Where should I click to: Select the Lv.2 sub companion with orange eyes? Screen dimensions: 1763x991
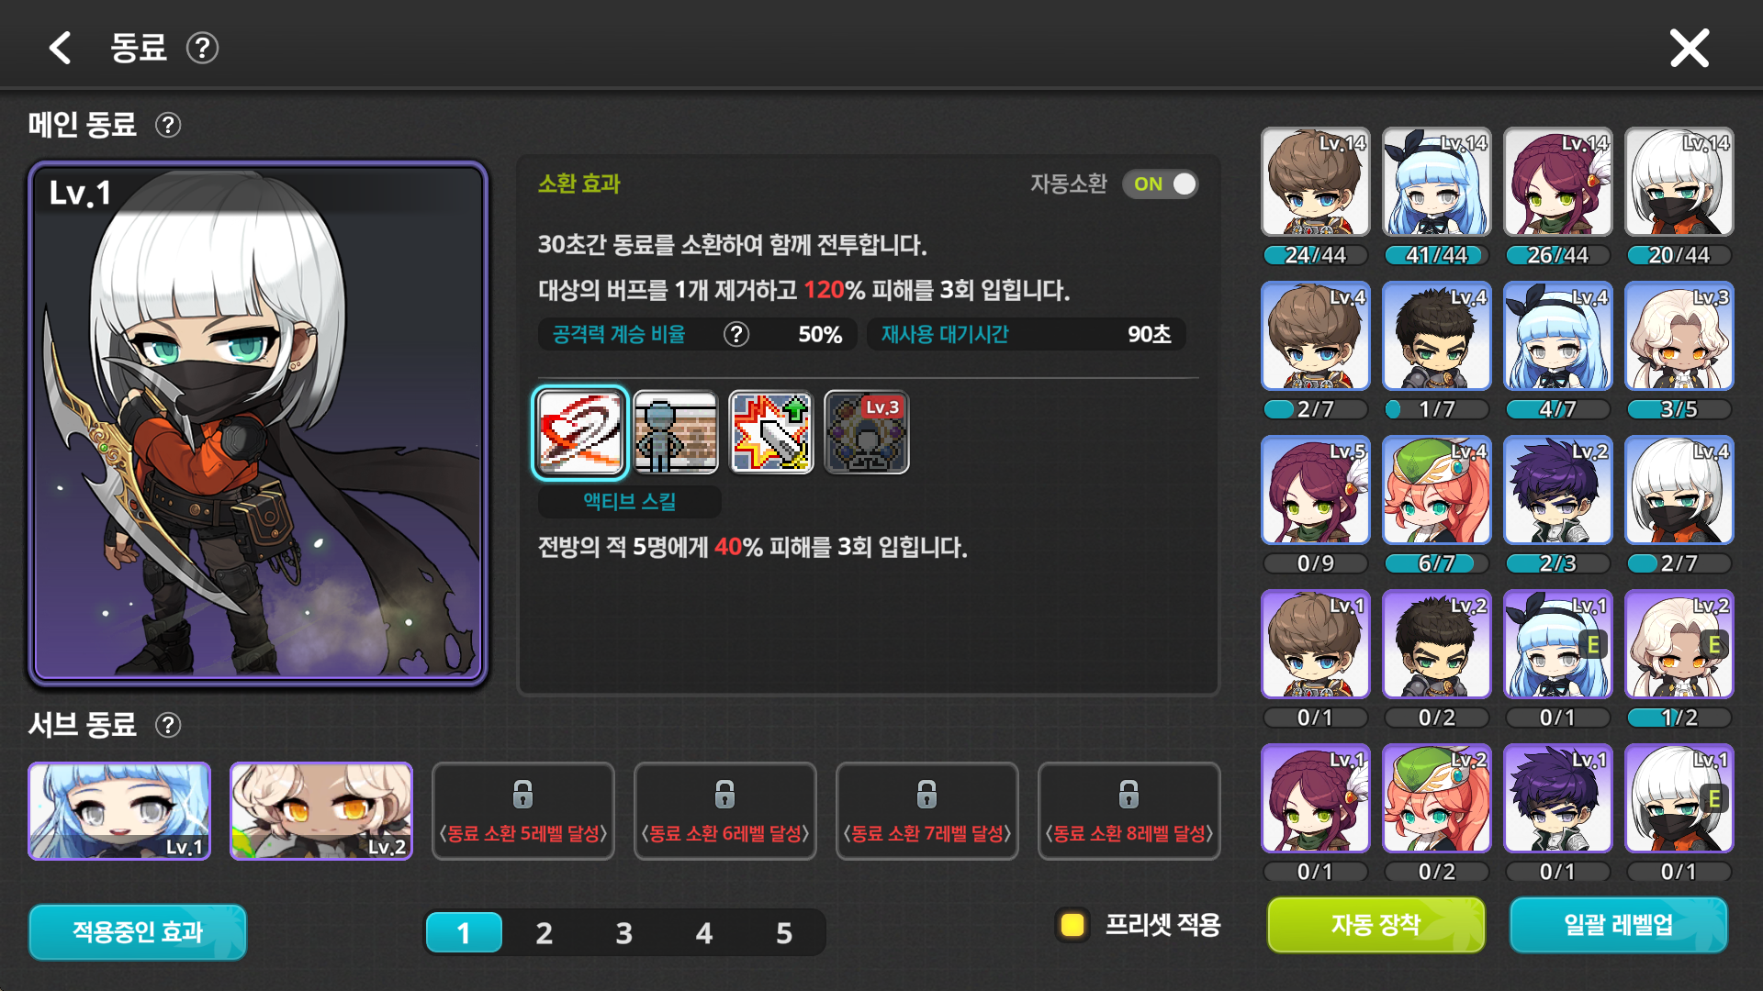321,811
